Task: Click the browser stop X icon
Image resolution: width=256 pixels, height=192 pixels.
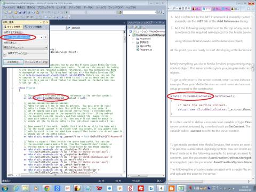Action: pos(189,8)
